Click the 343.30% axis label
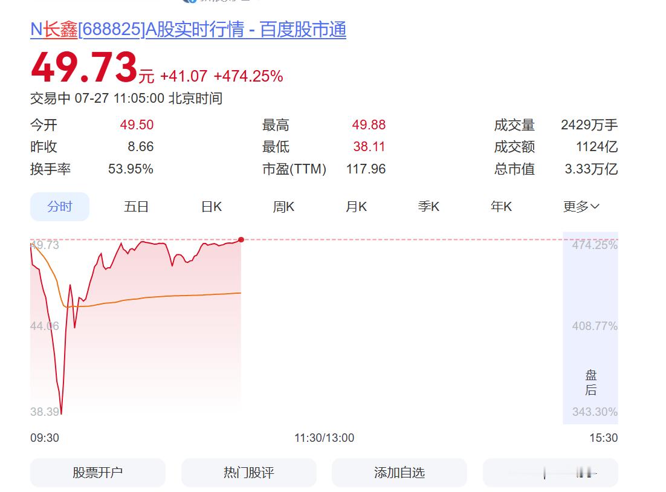The image size is (666, 492). click(x=595, y=412)
